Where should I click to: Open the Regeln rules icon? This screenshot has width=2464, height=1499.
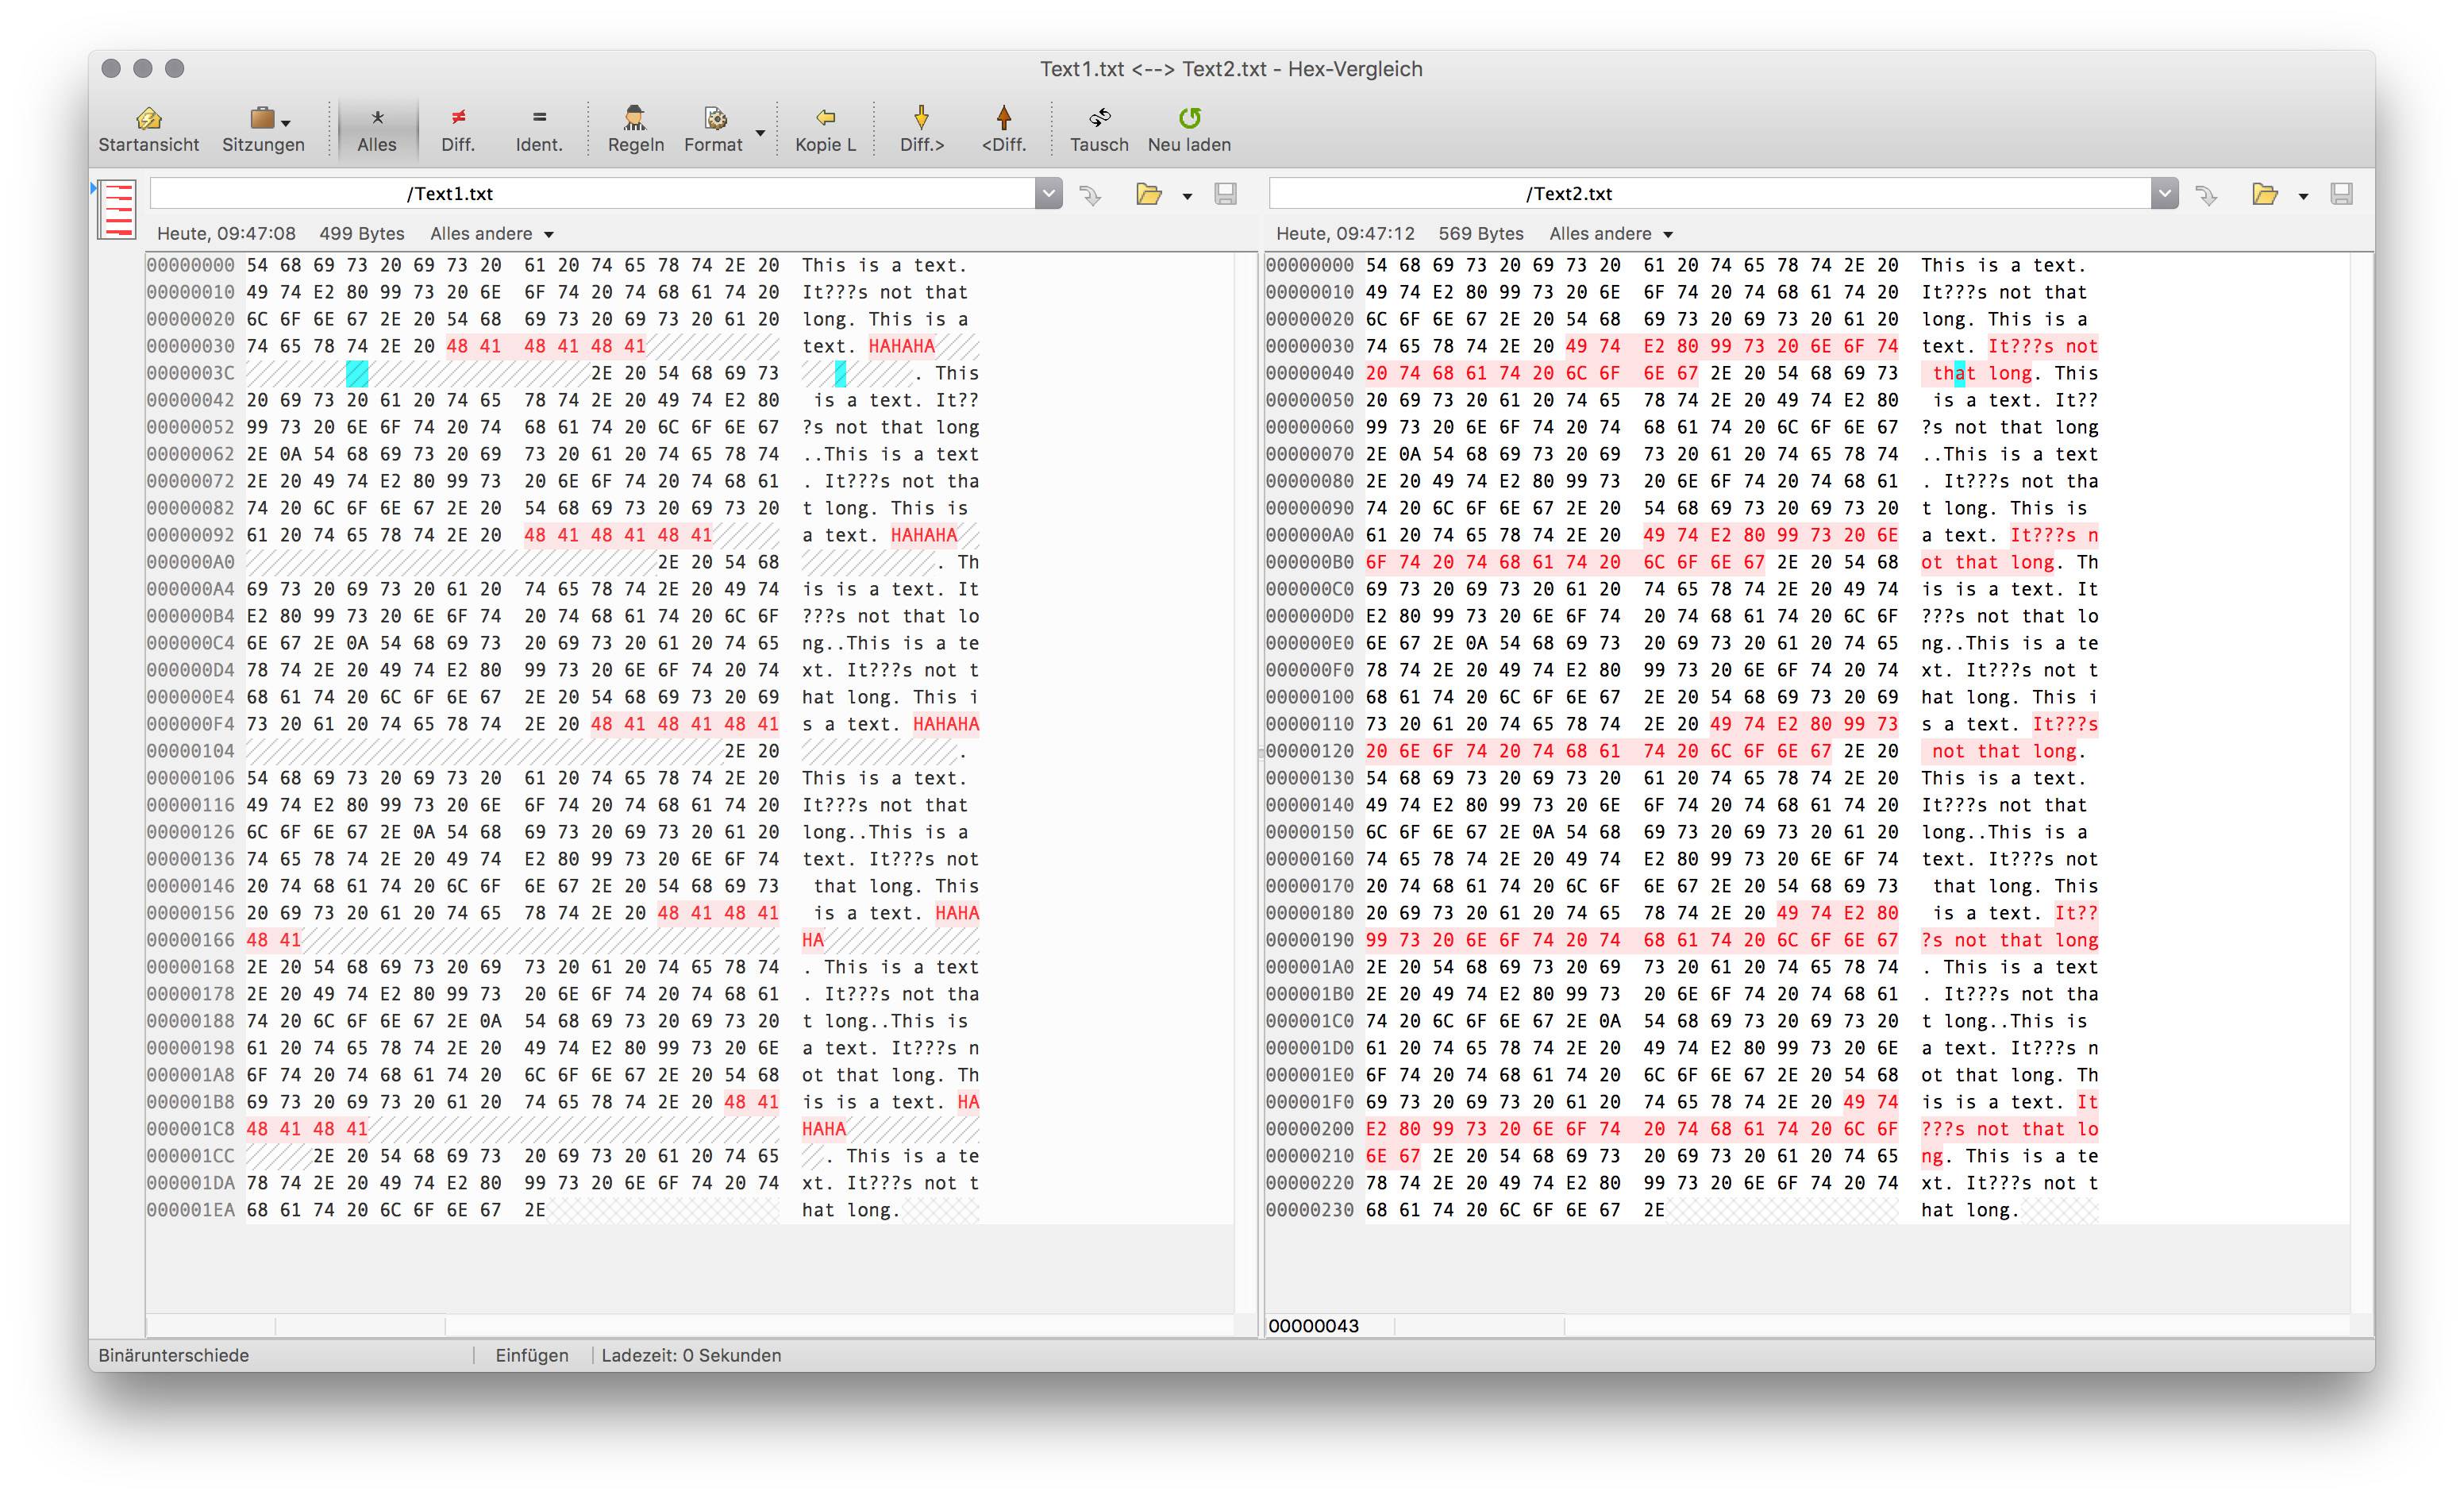click(635, 119)
